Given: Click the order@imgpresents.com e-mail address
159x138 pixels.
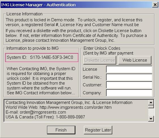Looking at the screenshot, I should coord(43,112).
